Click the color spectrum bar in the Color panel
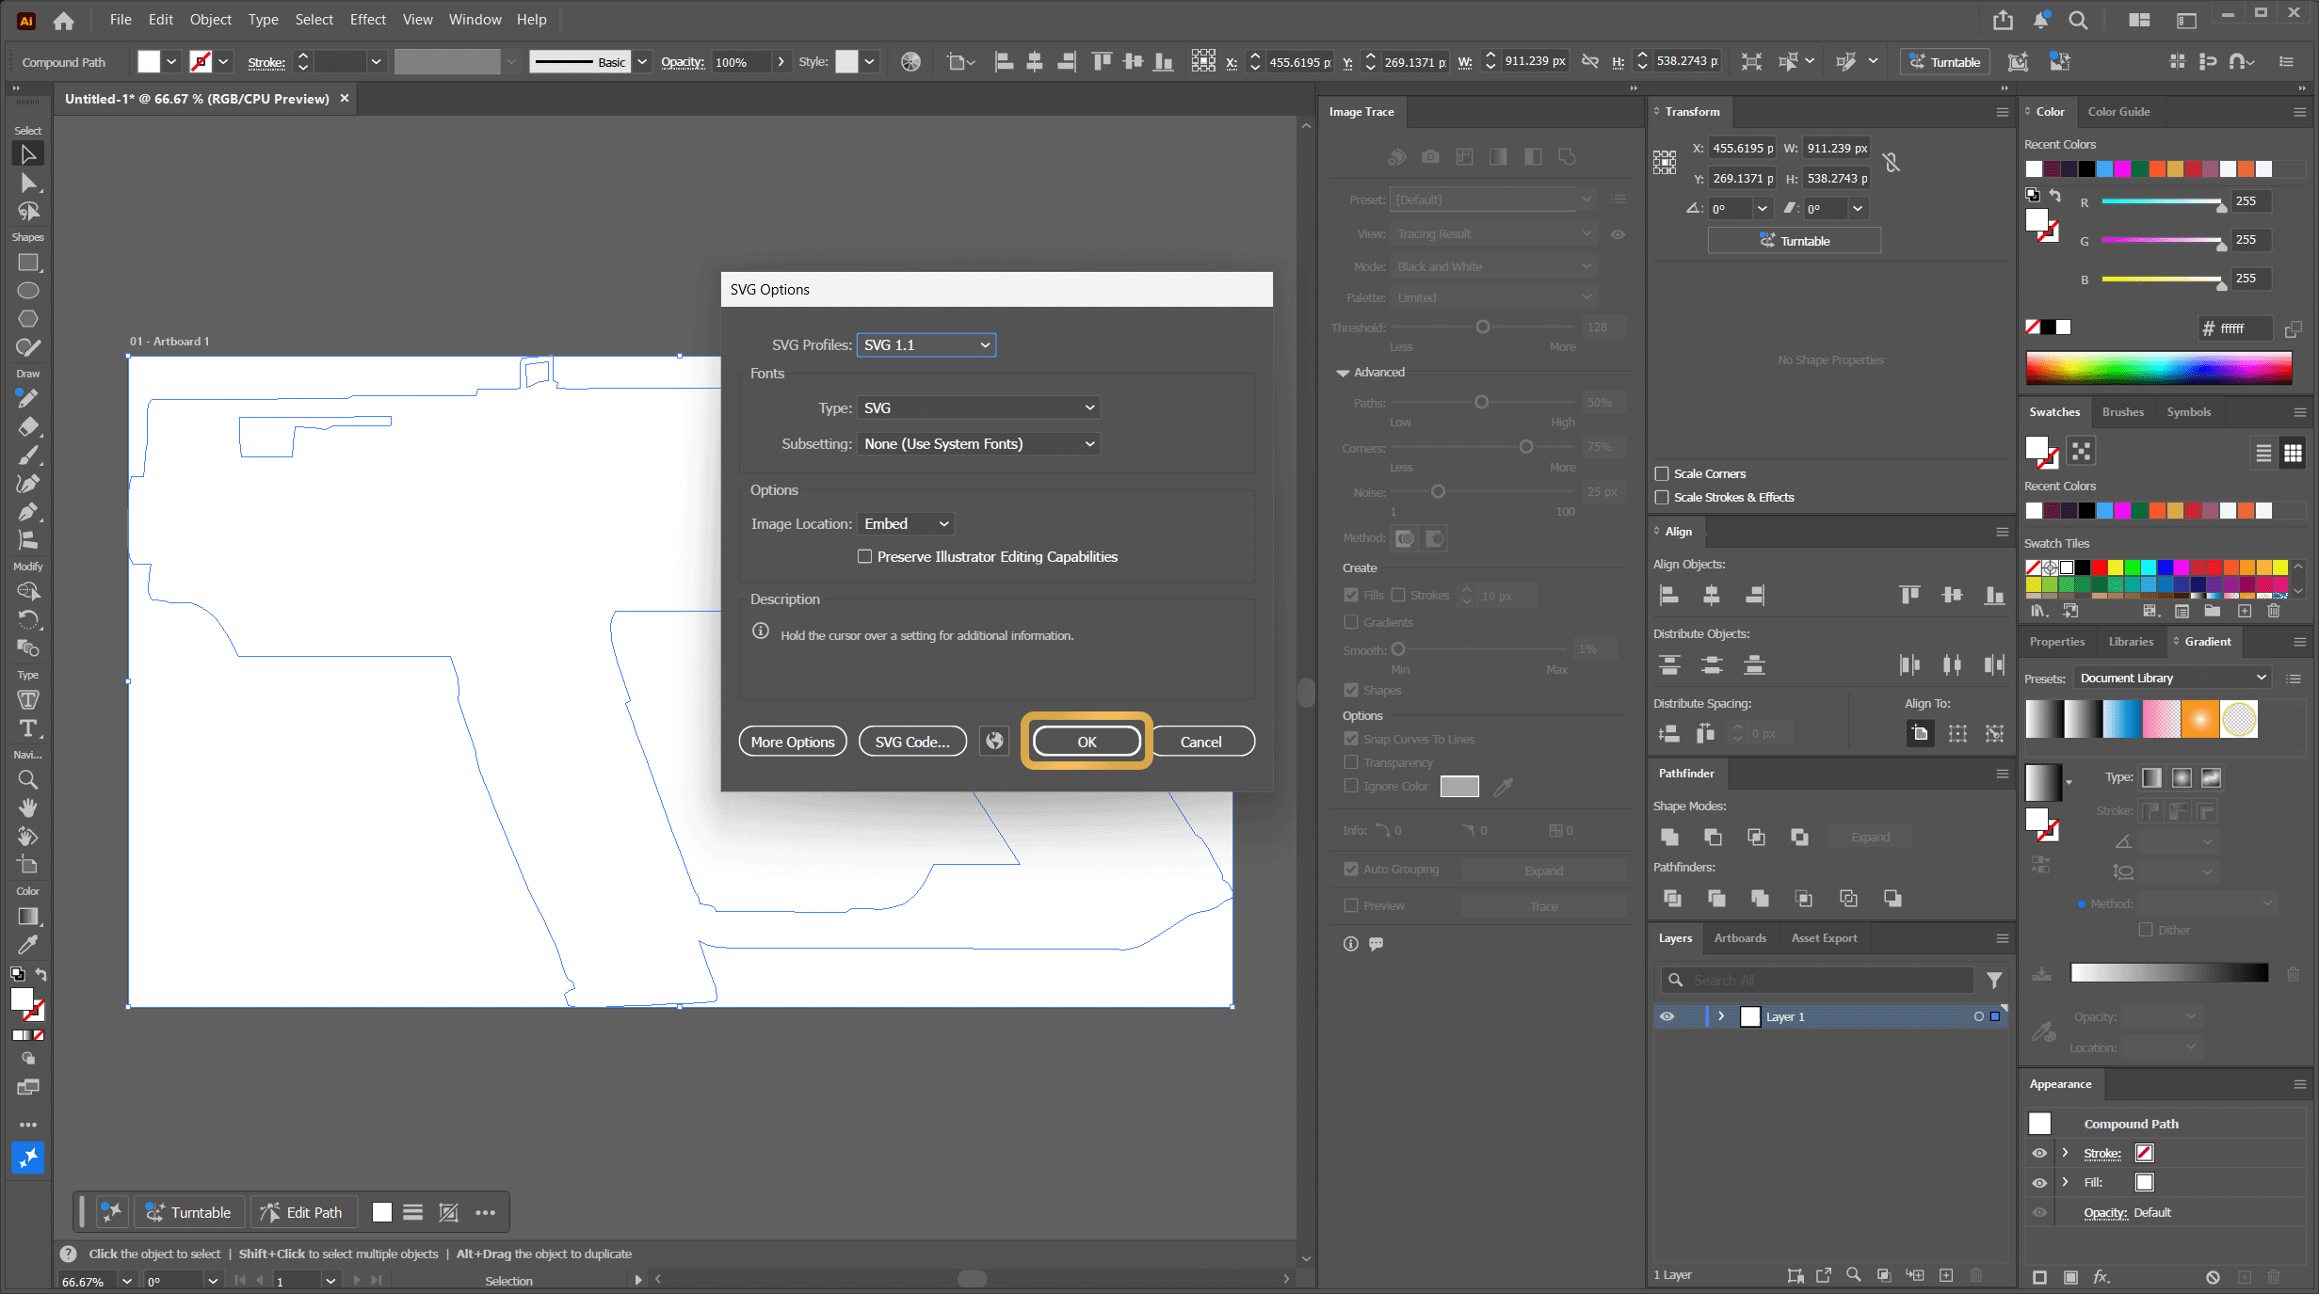The height and width of the screenshot is (1294, 2319). (x=2159, y=367)
